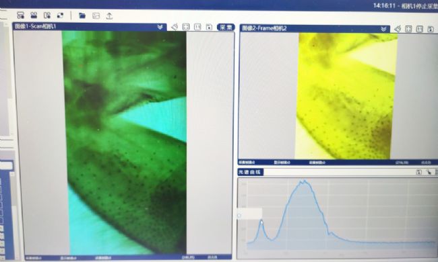
Task: Save image 2 with the disk icon
Action: pos(431,29)
